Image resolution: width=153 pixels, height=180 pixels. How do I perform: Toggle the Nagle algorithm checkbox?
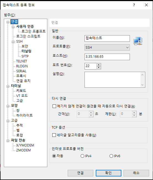coord(54,135)
